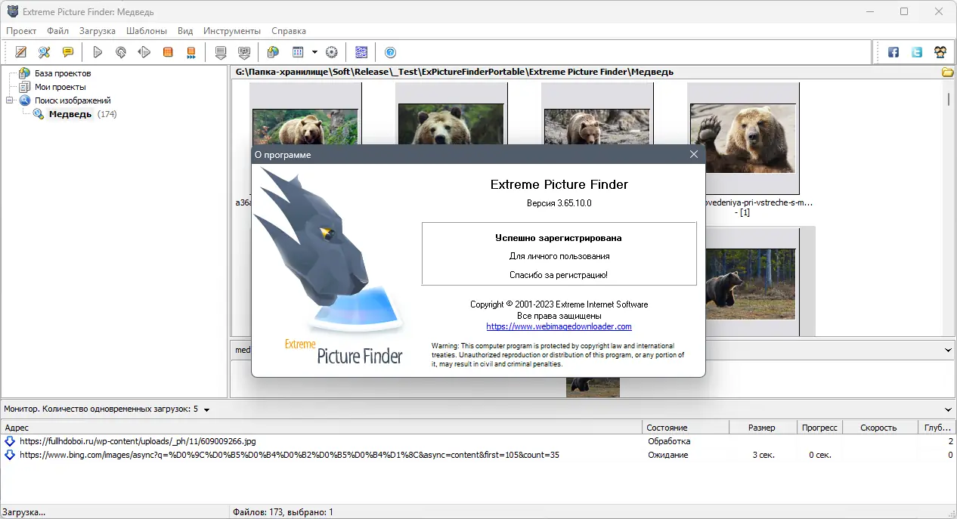Open the Шаблоны menu
Image resolution: width=957 pixels, height=519 pixels.
147,31
